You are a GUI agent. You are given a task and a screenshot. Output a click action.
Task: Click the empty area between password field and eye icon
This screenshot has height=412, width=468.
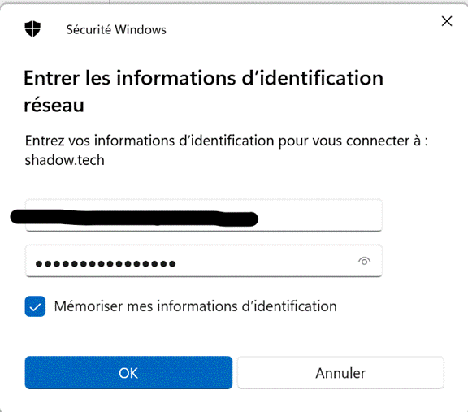point(266,262)
